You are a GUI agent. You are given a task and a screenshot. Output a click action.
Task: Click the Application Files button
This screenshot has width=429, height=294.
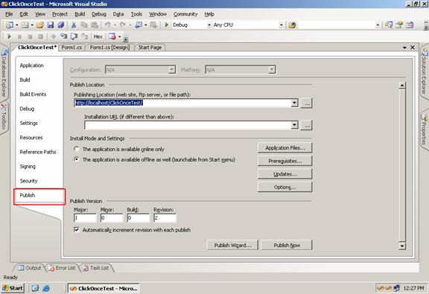285,148
